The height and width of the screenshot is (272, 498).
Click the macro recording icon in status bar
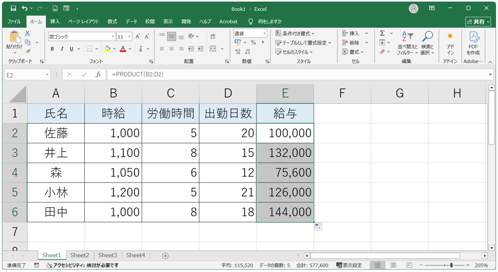point(37,265)
